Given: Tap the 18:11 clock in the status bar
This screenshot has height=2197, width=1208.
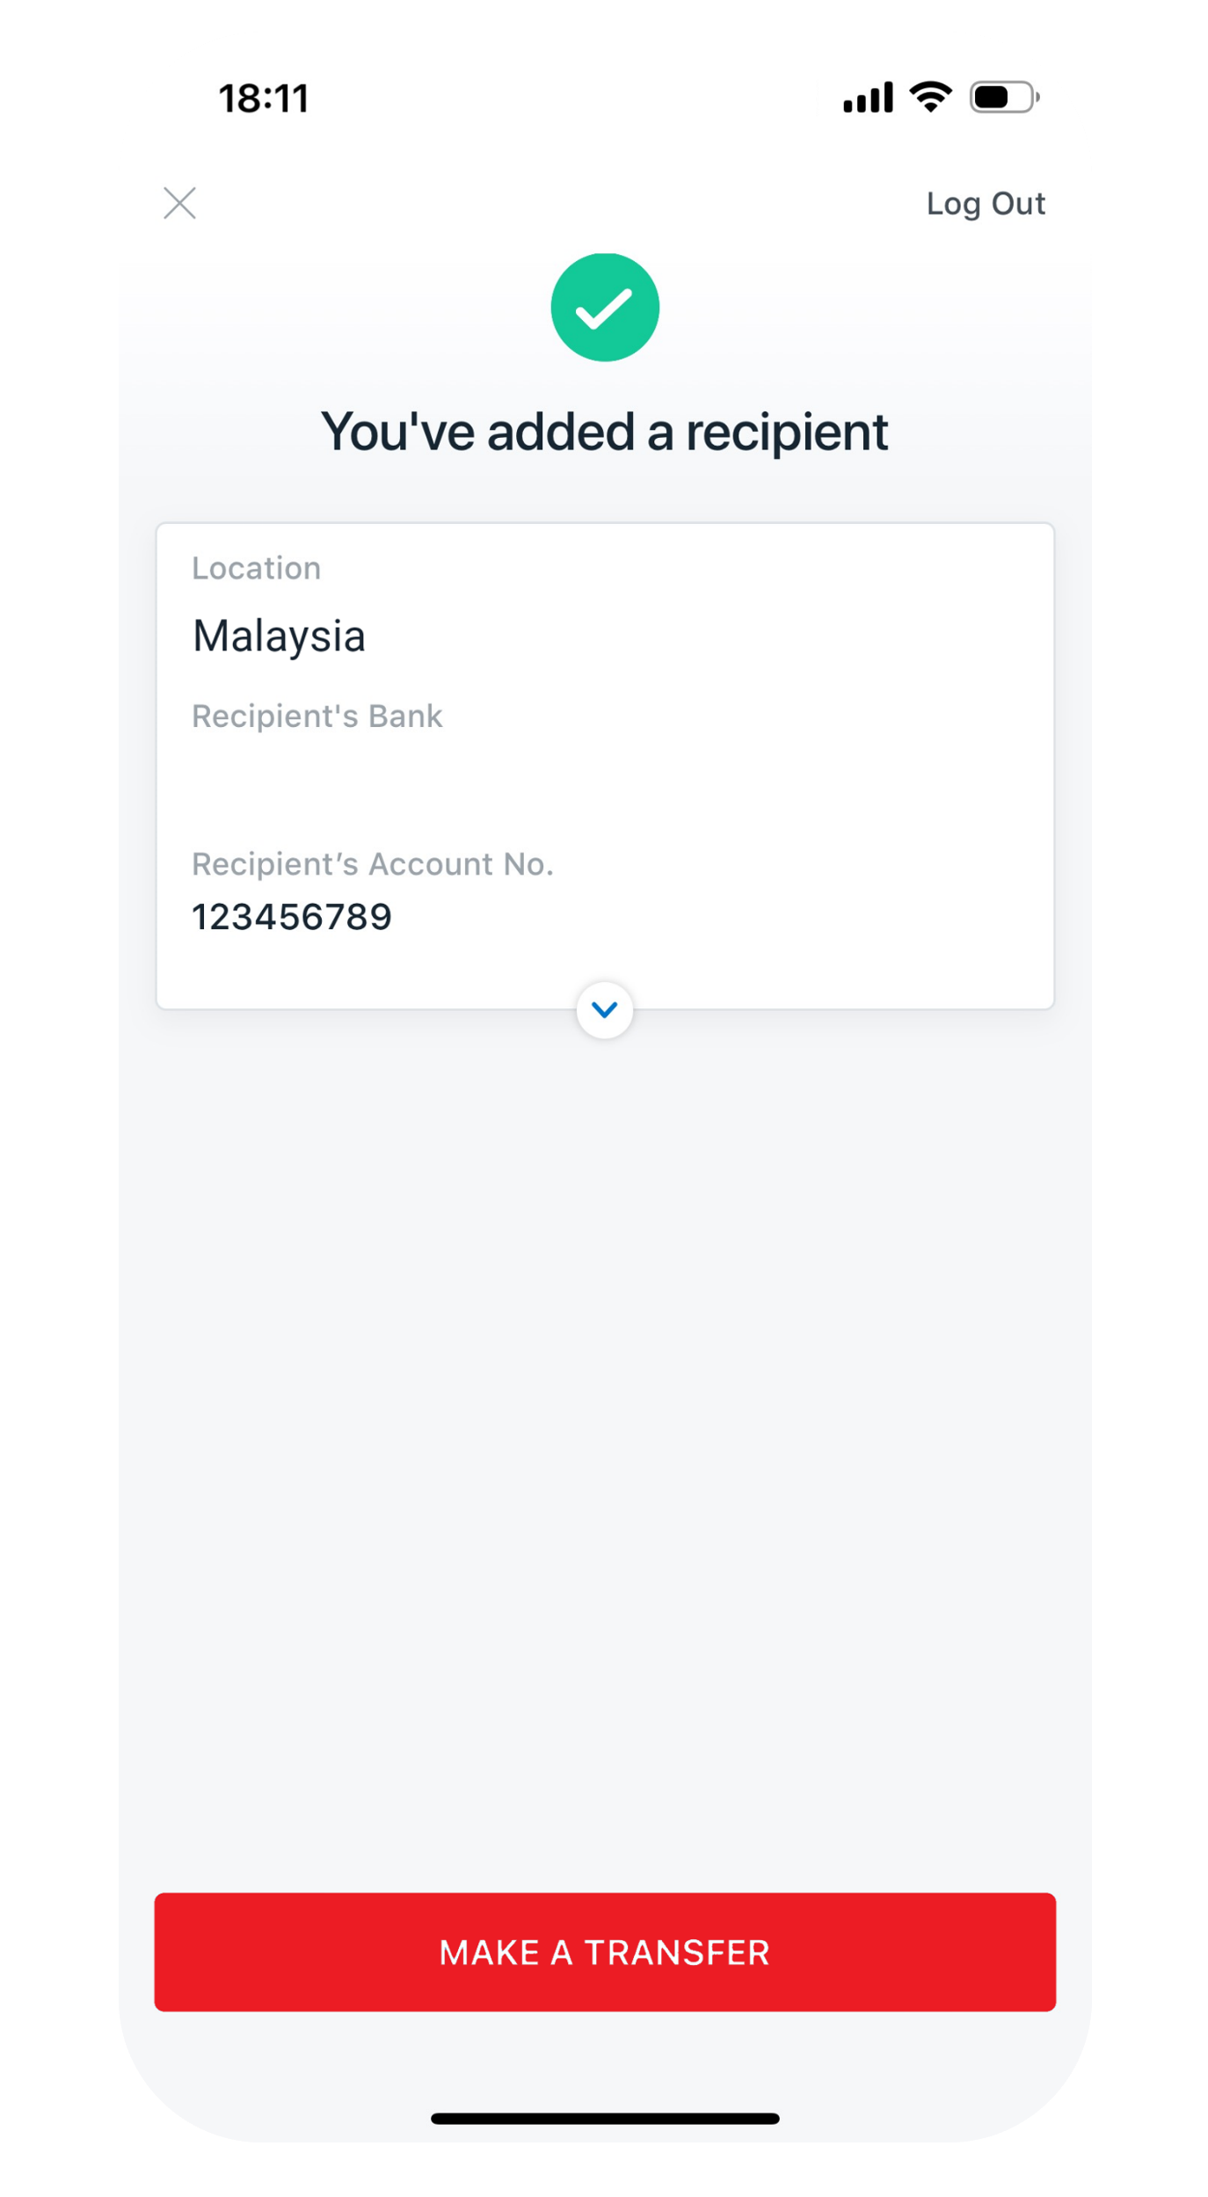Looking at the screenshot, I should tap(264, 98).
